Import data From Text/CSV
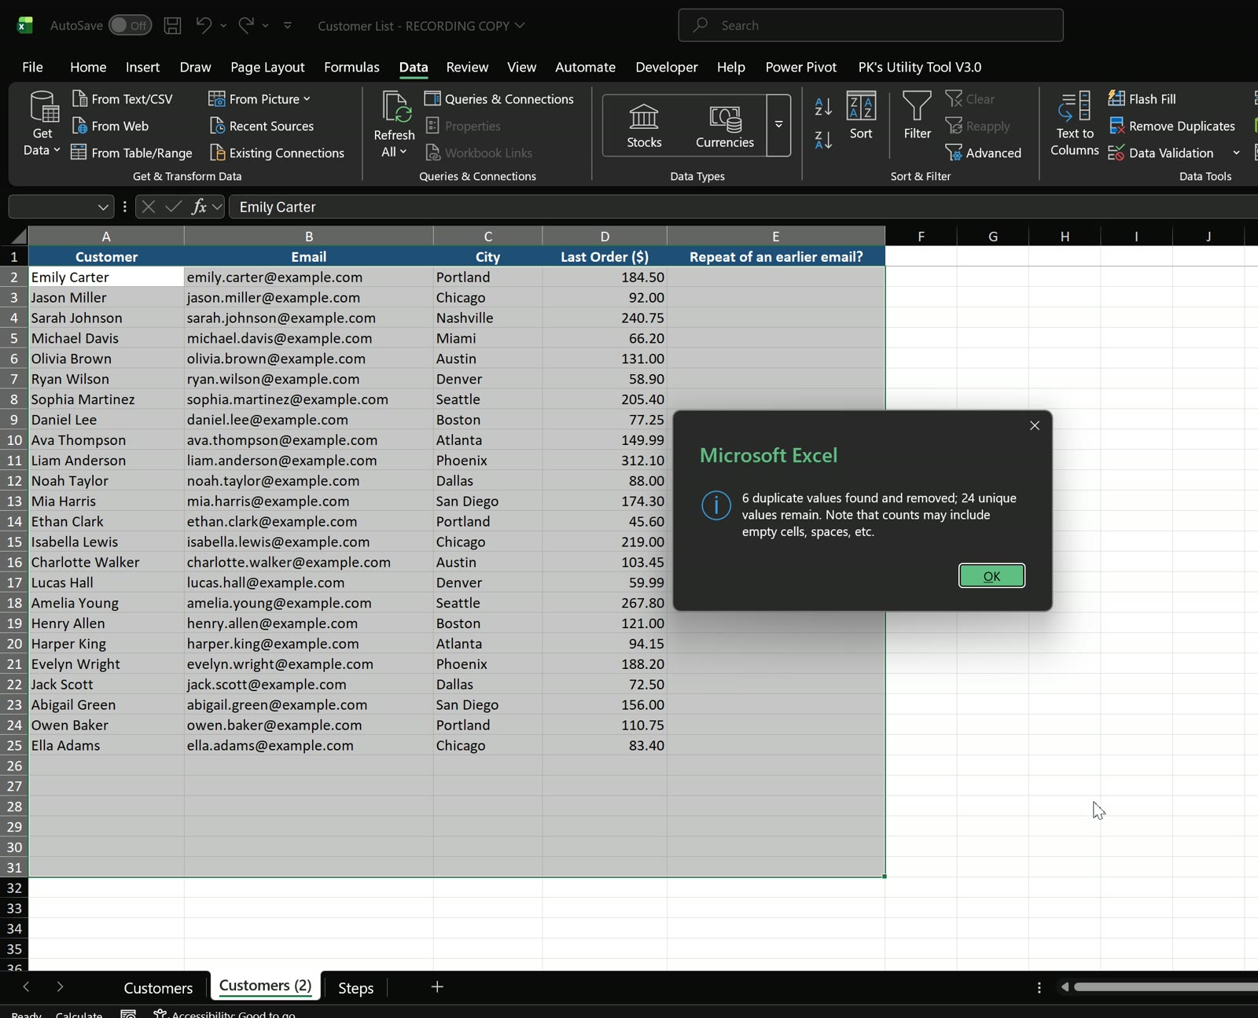The width and height of the screenshot is (1258, 1018). (122, 99)
